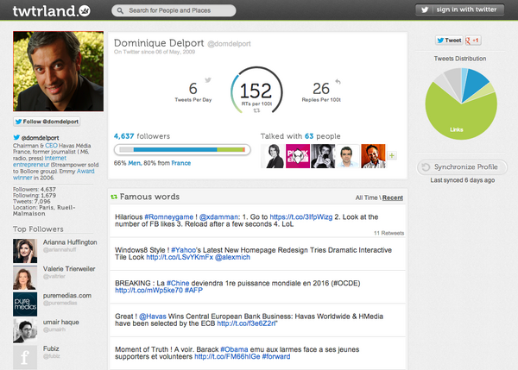Open the puremedias.com name link
The height and width of the screenshot is (370, 518).
click(67, 296)
